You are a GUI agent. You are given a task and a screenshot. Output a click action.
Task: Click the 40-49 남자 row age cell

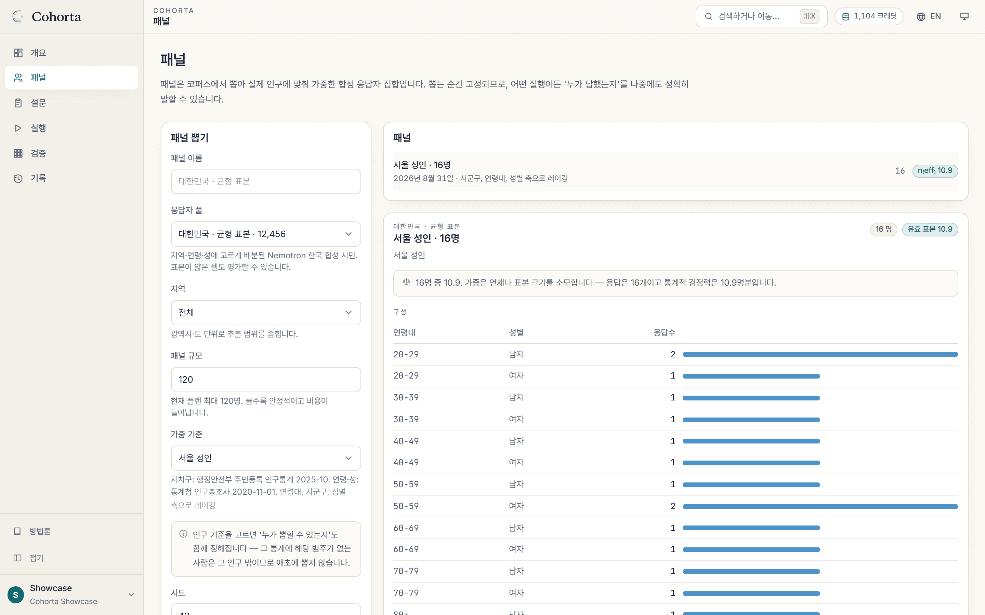coord(406,441)
